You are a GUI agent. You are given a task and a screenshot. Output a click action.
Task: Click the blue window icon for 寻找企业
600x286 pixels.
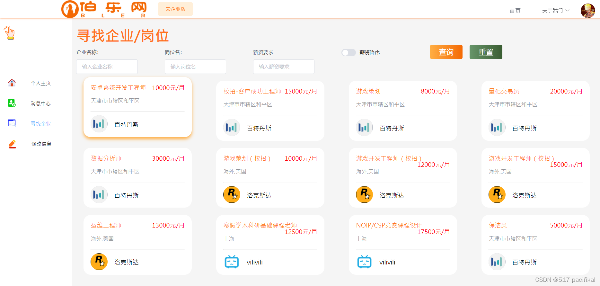click(12, 123)
